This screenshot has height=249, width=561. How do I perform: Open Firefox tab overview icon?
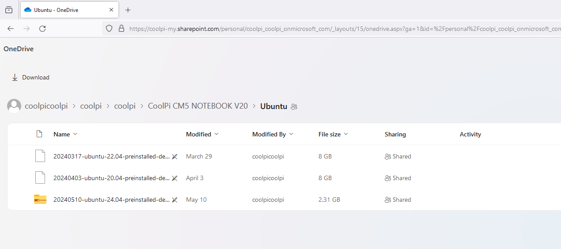(x=9, y=10)
